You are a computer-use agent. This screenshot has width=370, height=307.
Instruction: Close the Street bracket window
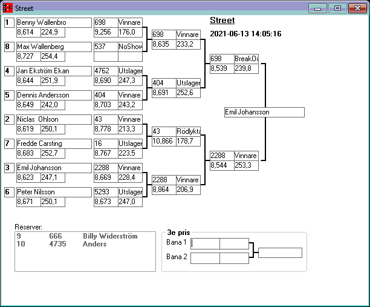tap(357, 8)
